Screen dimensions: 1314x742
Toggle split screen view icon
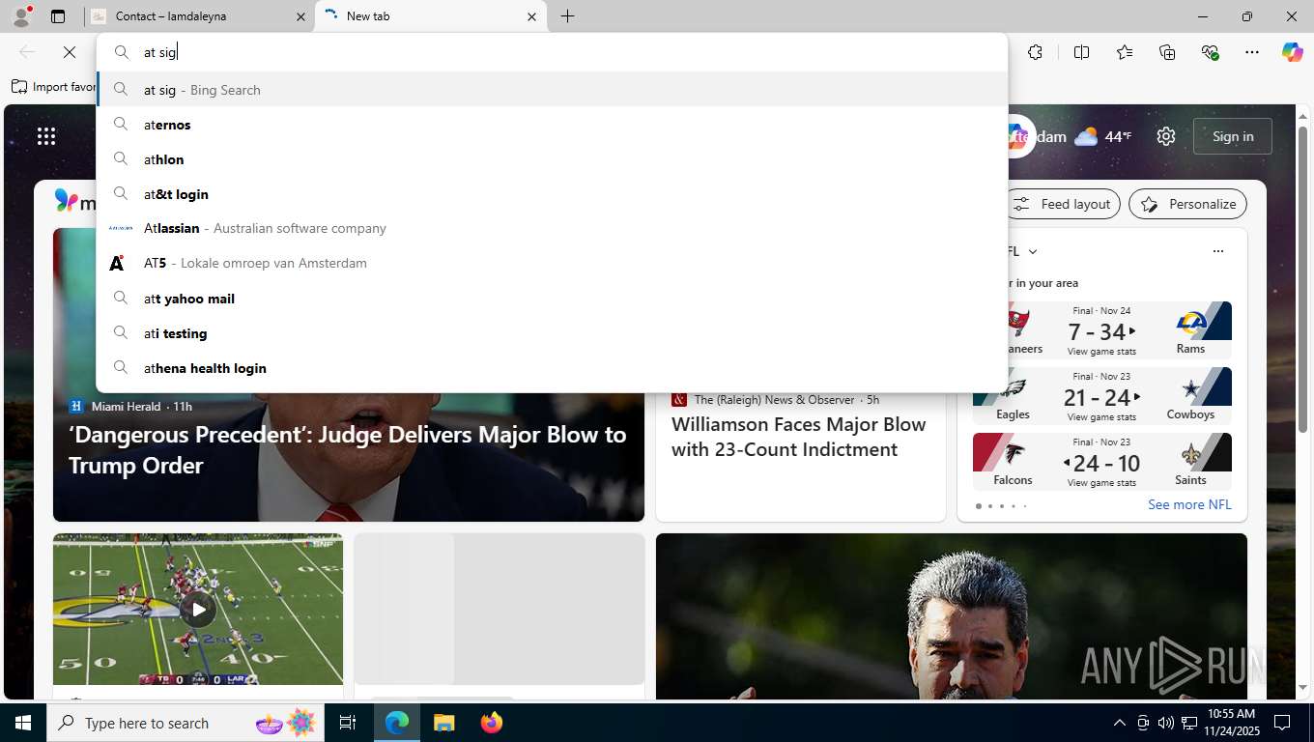1081,52
